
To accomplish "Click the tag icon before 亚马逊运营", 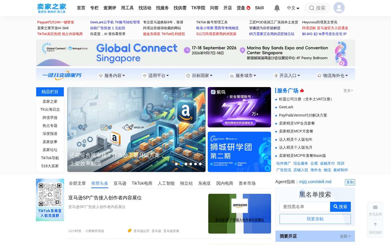I will click(x=130, y=231).
